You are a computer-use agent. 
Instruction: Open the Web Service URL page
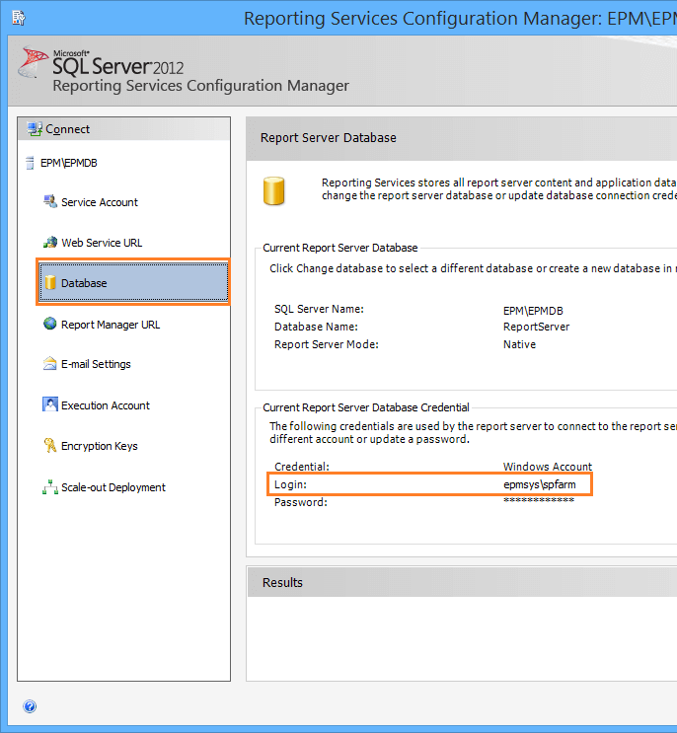102,243
